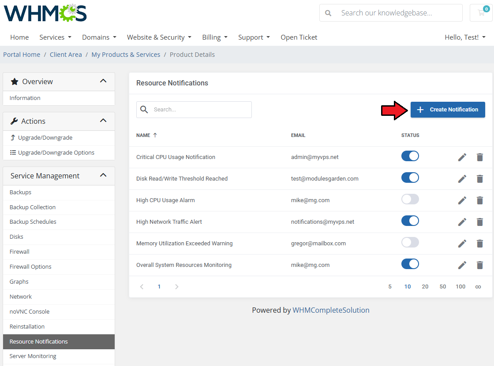Open the Billing dropdown menu

(x=215, y=37)
